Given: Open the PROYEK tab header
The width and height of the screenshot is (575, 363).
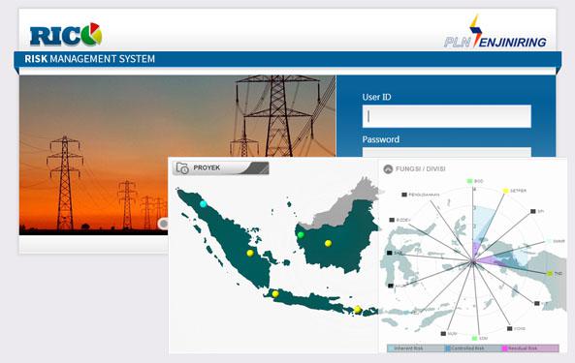Looking at the screenshot, I should click(x=221, y=168).
